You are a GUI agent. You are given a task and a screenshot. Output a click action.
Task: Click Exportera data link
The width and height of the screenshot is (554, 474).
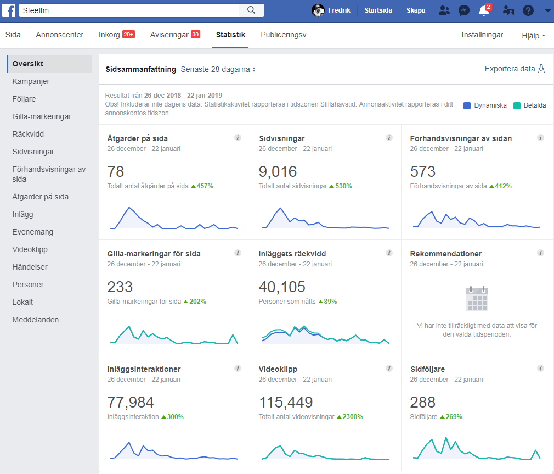tap(514, 69)
